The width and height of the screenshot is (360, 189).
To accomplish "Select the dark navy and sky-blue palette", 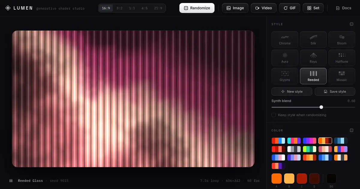I will [x=341, y=141].
